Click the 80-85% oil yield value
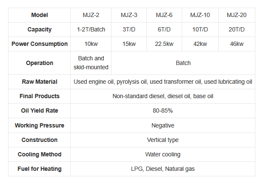 (x=163, y=110)
